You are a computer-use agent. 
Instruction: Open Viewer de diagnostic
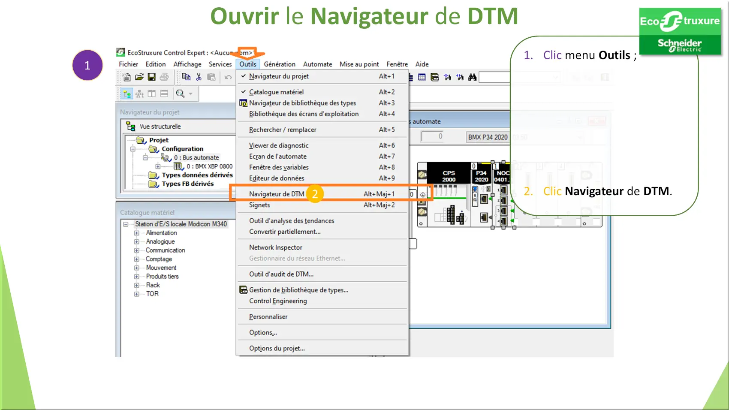322,146
